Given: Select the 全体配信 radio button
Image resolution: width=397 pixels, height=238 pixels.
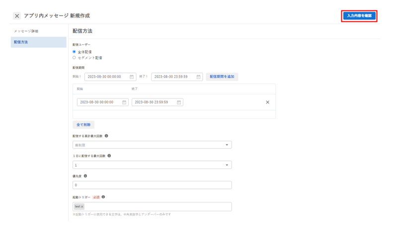Looking at the screenshot, I should (74, 52).
